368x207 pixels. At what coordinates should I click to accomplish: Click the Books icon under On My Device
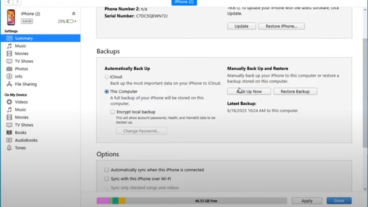coord(9,133)
